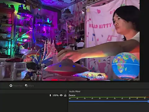Viewport: 149px width, 112px height.
Task: Select the Device audio channel label
Action: 72,95
